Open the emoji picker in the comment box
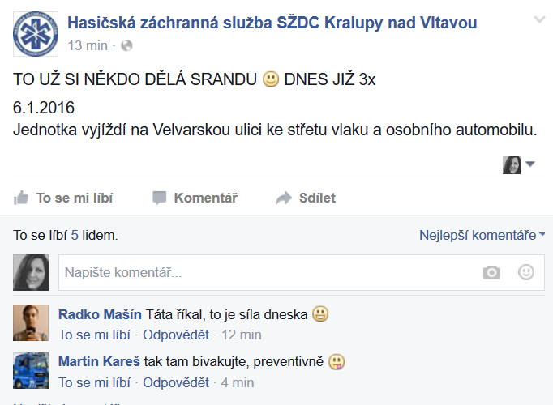 (526, 272)
